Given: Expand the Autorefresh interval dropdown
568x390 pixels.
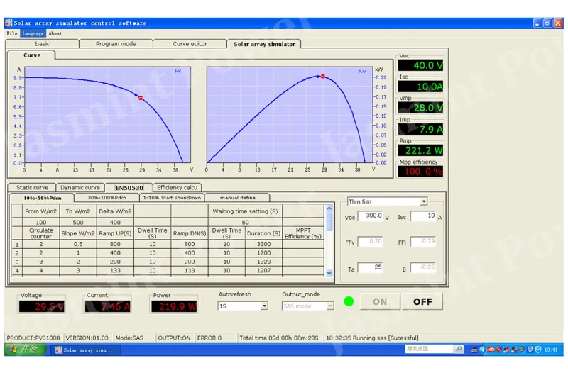Looking at the screenshot, I should [x=264, y=306].
